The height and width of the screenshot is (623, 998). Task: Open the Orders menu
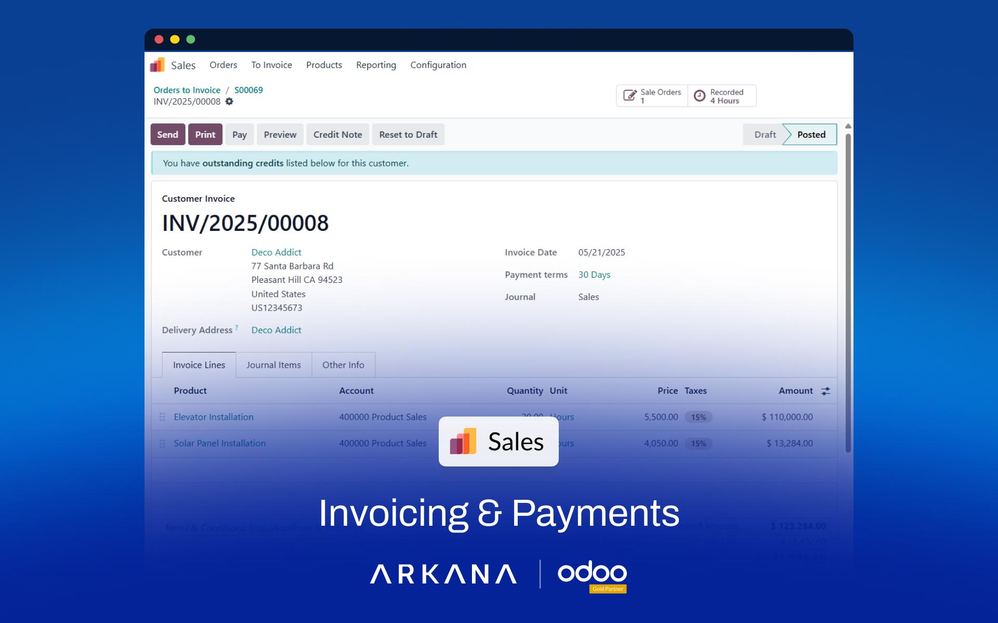[x=224, y=65]
